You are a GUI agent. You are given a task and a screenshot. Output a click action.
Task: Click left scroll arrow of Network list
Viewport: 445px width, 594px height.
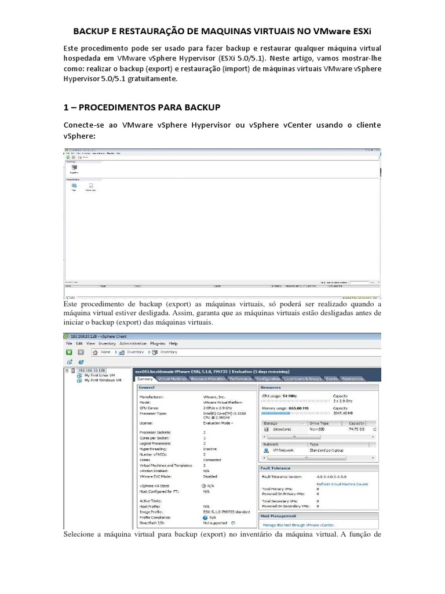click(264, 458)
